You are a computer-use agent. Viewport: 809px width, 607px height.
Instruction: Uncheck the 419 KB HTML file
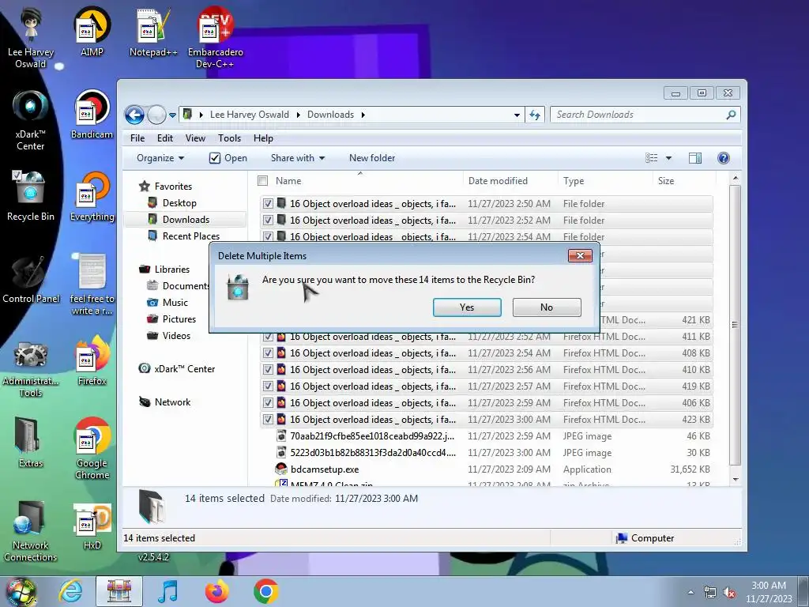pos(268,386)
